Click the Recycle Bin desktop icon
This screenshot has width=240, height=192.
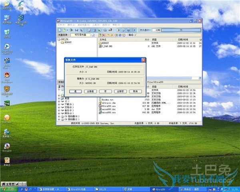click(x=6, y=32)
